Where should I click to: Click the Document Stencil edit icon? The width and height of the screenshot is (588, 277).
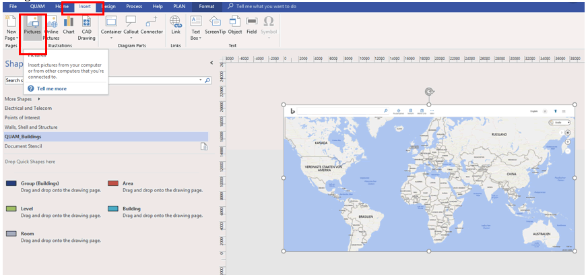tap(204, 146)
